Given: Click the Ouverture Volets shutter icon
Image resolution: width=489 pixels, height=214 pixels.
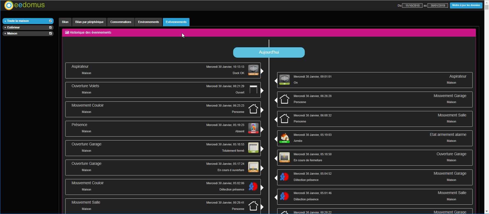Looking at the screenshot, I should [x=253, y=89].
